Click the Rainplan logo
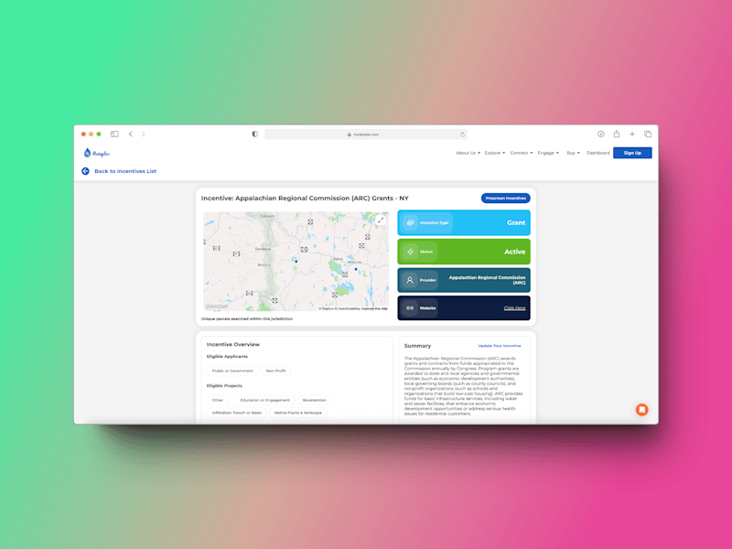 click(97, 153)
